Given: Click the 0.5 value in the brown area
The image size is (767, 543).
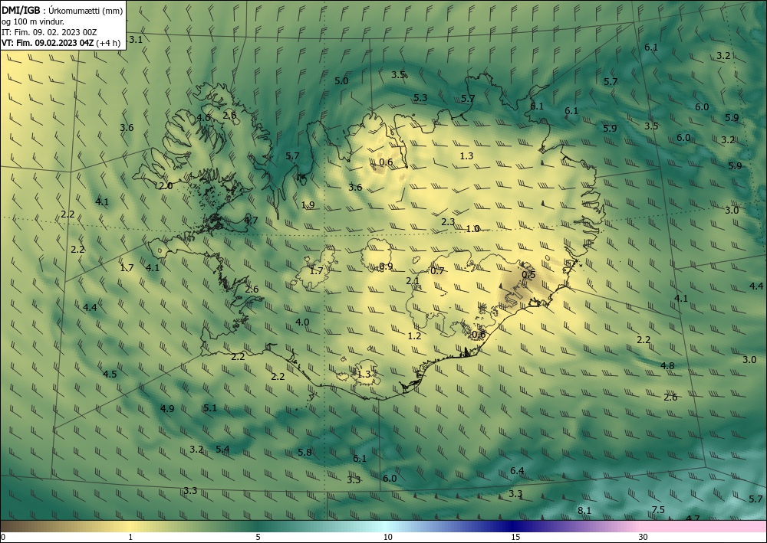Looking at the screenshot, I should [528, 275].
